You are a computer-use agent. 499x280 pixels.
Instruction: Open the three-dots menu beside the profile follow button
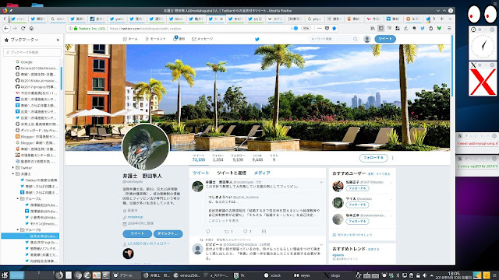click(393, 158)
